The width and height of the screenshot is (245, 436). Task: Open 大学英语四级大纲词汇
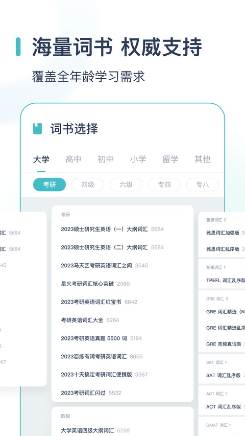87,431
